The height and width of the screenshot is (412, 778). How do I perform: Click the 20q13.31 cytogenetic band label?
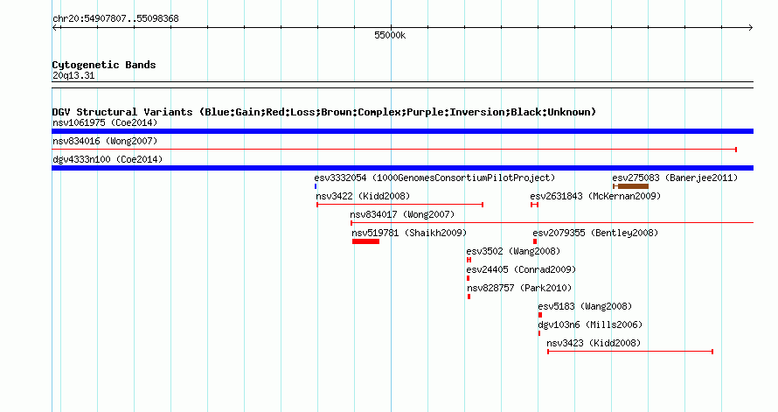[73, 75]
